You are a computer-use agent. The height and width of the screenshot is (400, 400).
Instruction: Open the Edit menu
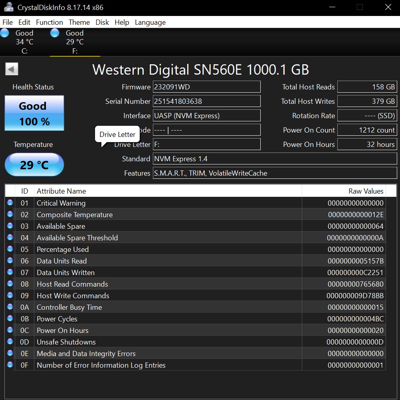[x=24, y=22]
